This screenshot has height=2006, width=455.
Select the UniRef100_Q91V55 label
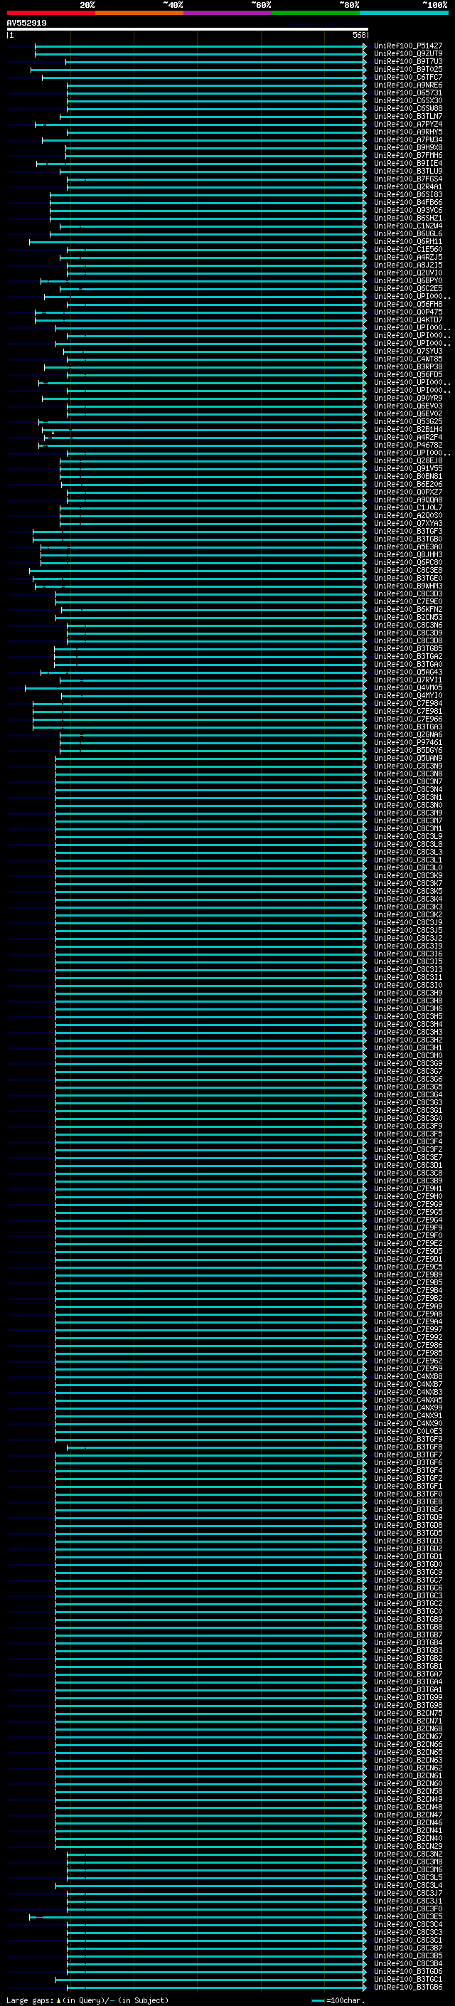pos(408,469)
